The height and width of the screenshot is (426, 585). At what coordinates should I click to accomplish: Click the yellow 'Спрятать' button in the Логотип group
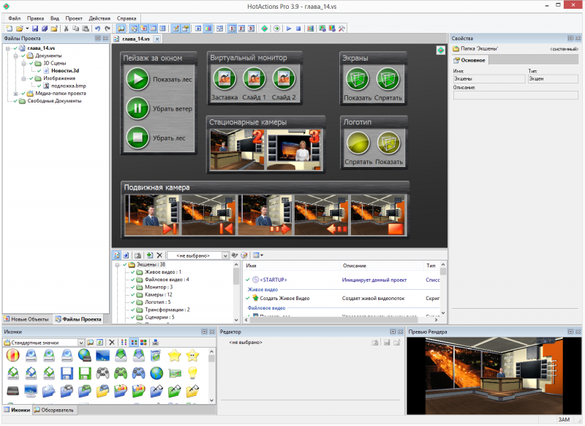pos(358,143)
